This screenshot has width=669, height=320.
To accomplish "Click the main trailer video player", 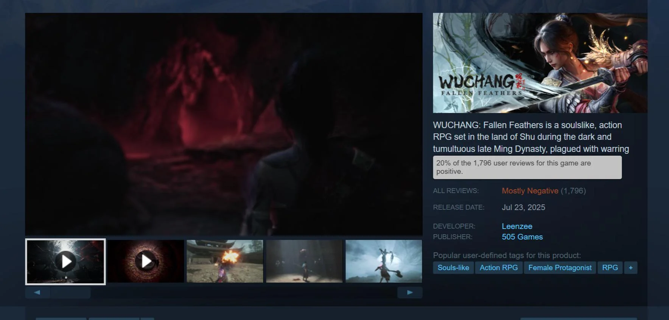I will [224, 124].
